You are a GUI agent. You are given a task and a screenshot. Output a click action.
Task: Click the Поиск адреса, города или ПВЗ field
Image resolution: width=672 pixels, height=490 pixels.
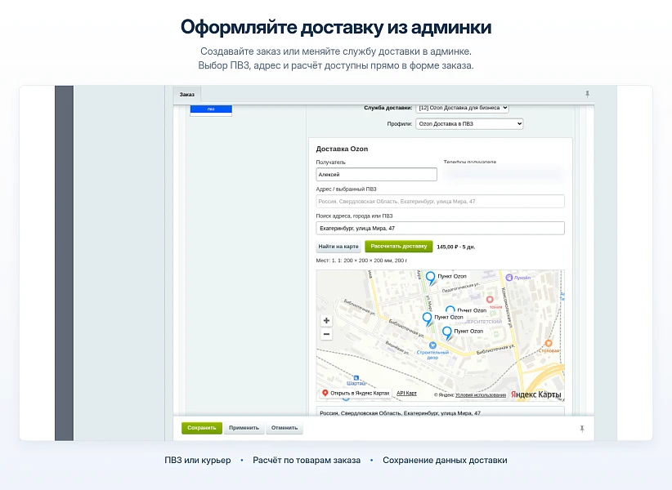tap(440, 228)
